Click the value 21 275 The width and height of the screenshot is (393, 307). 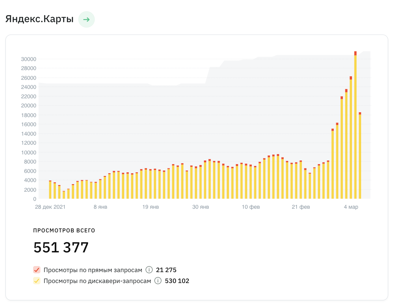coord(166,270)
